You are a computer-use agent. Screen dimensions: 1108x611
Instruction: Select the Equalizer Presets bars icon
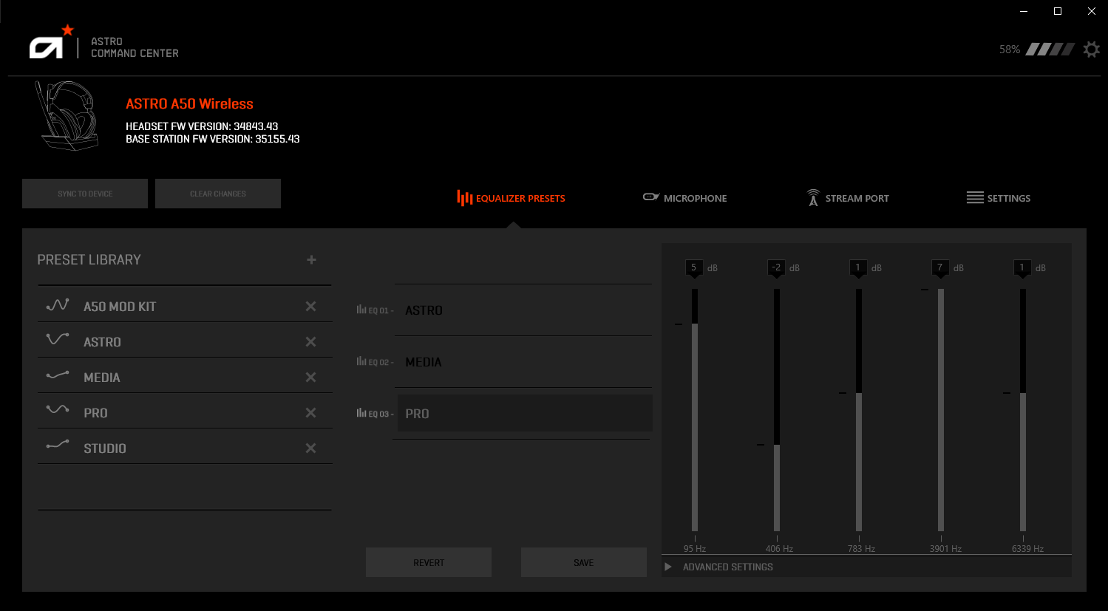click(464, 197)
